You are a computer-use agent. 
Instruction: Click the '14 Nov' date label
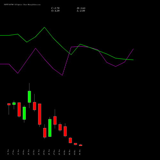point(8,152)
